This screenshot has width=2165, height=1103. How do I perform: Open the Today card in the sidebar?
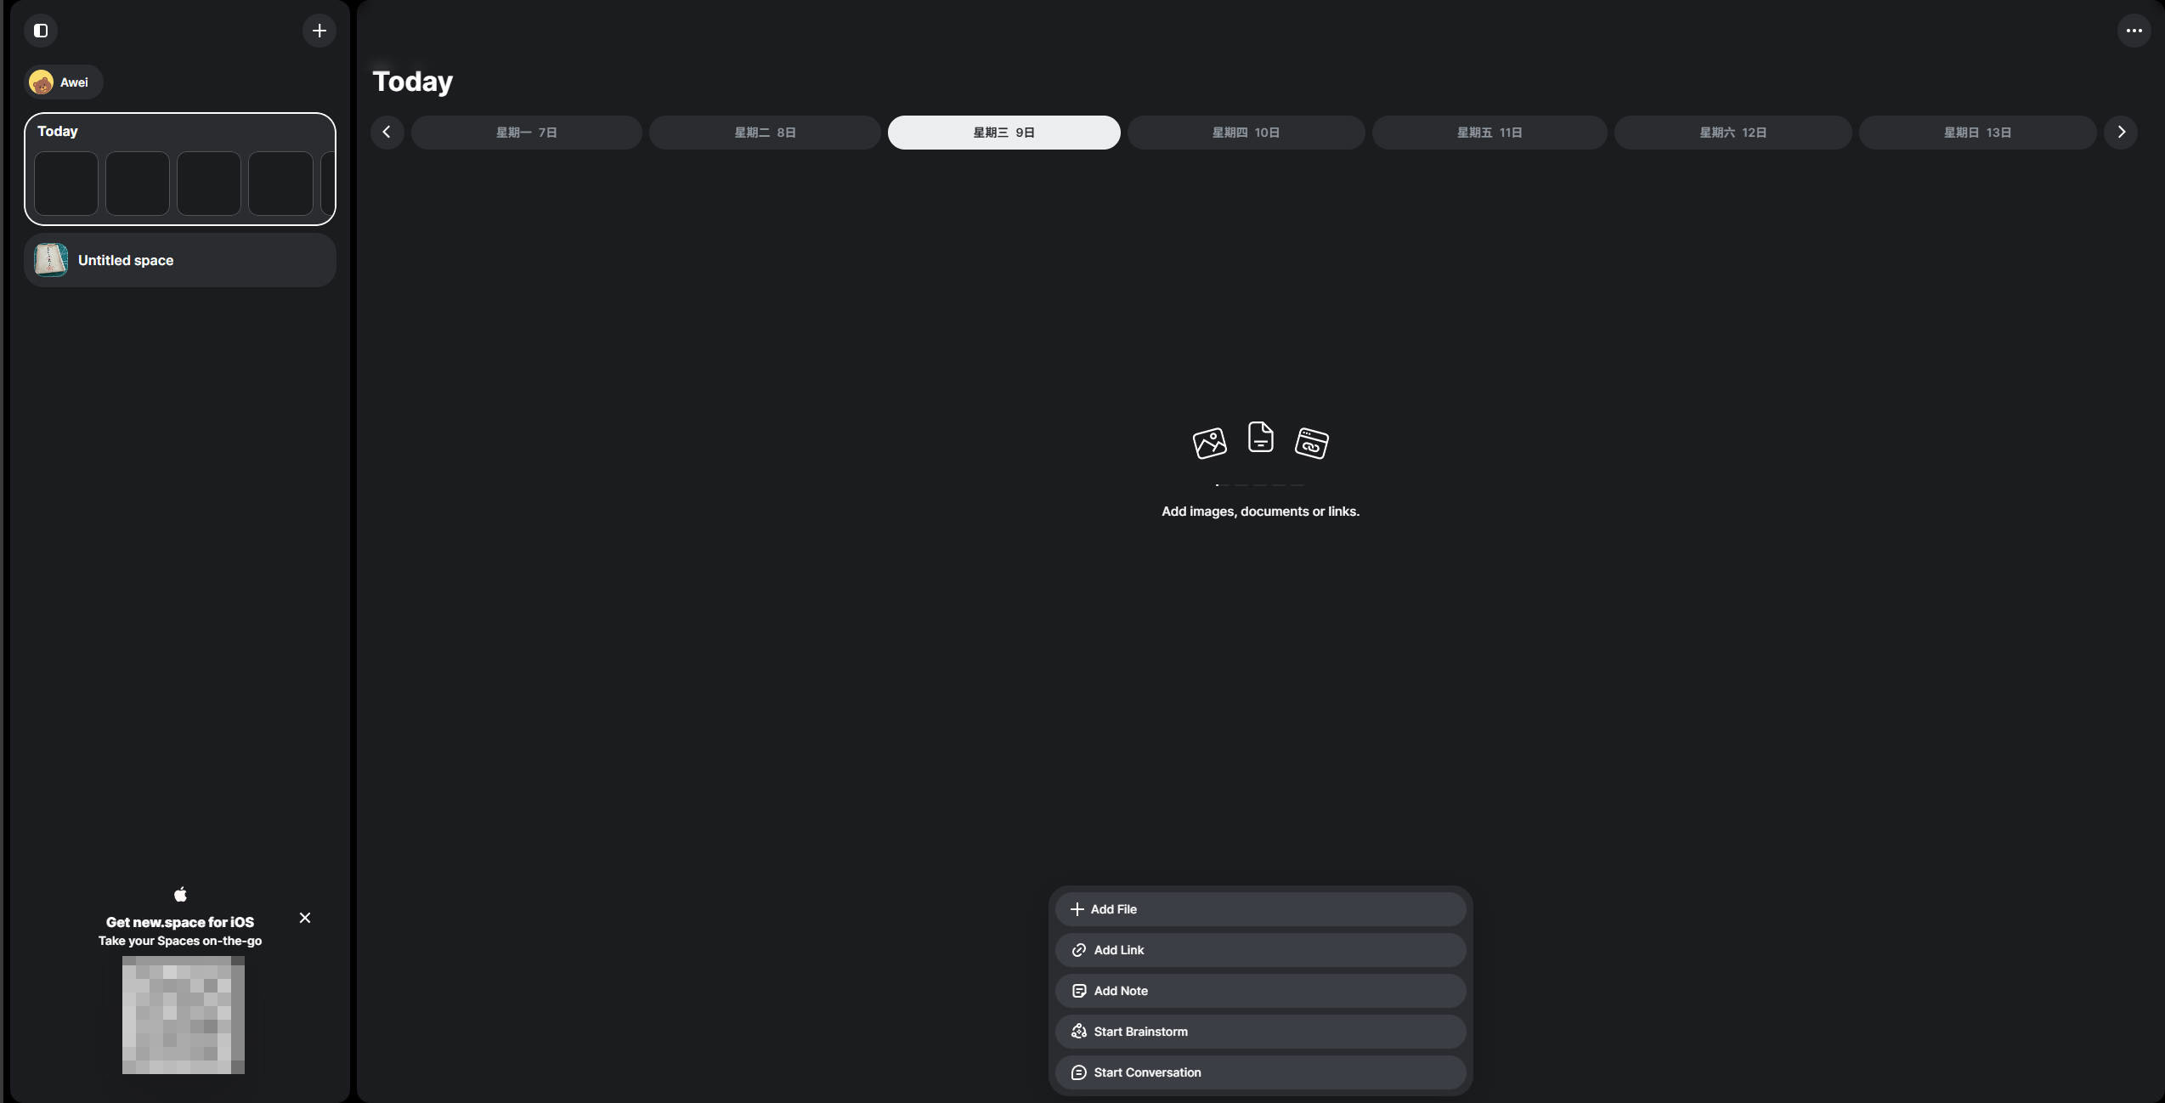click(180, 169)
